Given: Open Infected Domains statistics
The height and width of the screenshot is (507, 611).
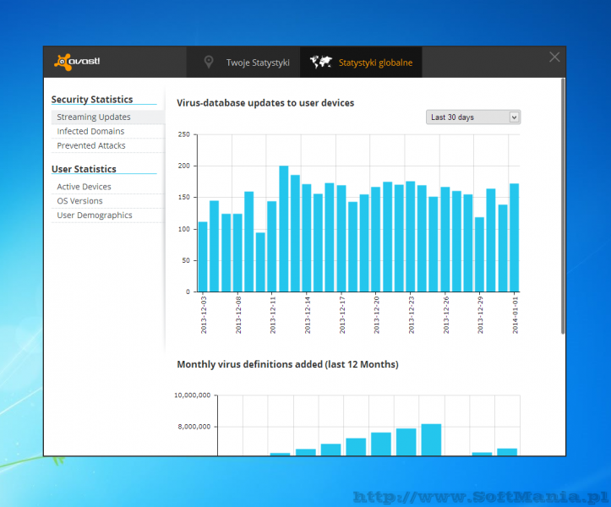Looking at the screenshot, I should [108, 131].
